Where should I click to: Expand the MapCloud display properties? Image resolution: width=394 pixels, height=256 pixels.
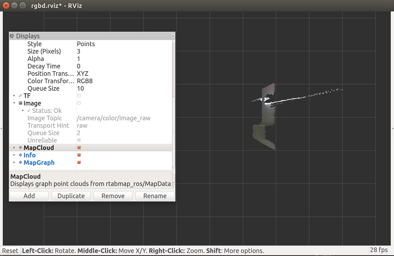[x=14, y=148]
